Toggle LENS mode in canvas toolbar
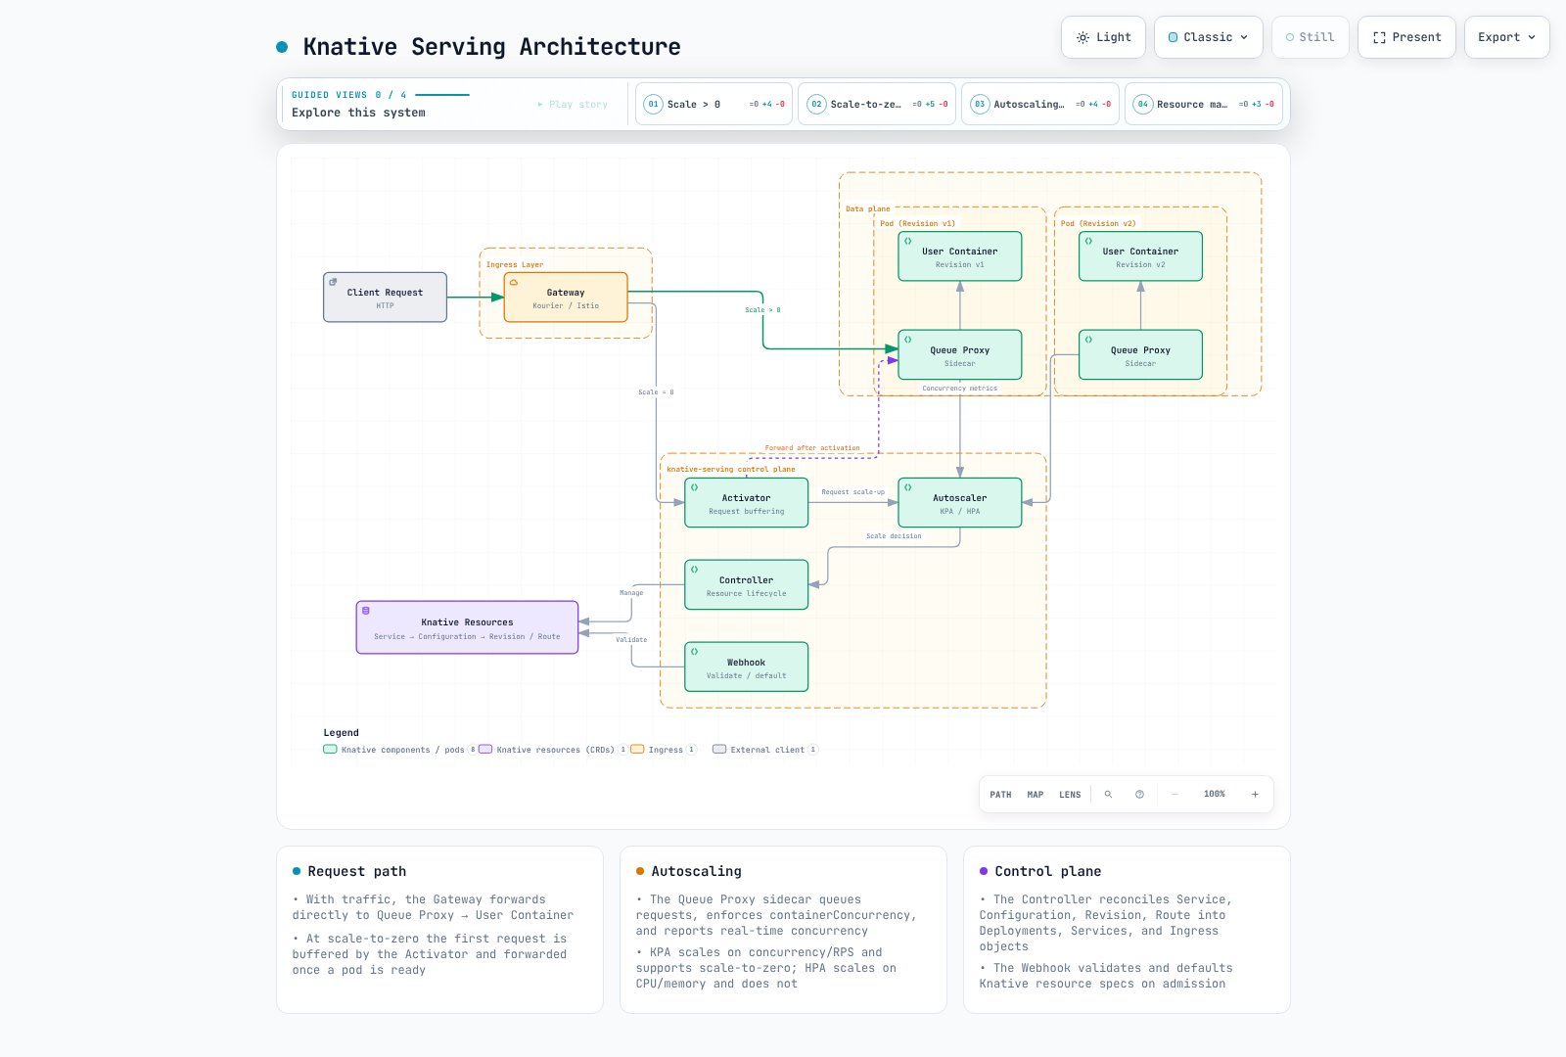 [1070, 795]
